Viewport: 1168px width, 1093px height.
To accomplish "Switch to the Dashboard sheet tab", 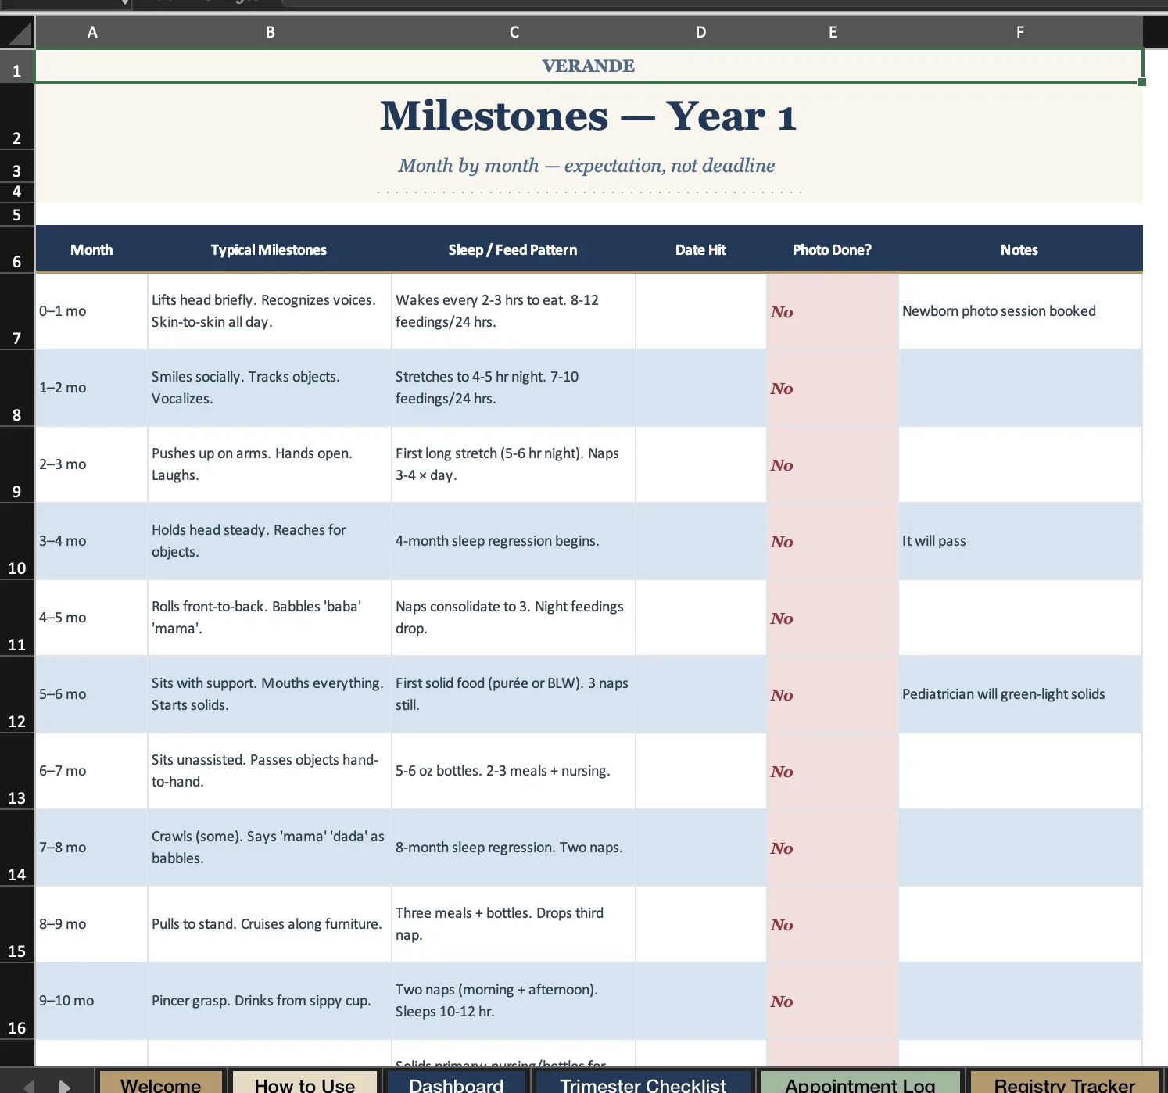I will [457, 1084].
